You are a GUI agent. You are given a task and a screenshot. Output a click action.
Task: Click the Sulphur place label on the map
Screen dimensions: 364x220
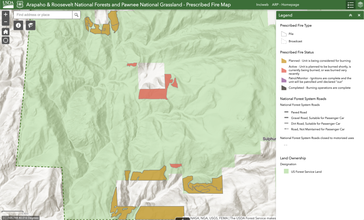[269, 139]
